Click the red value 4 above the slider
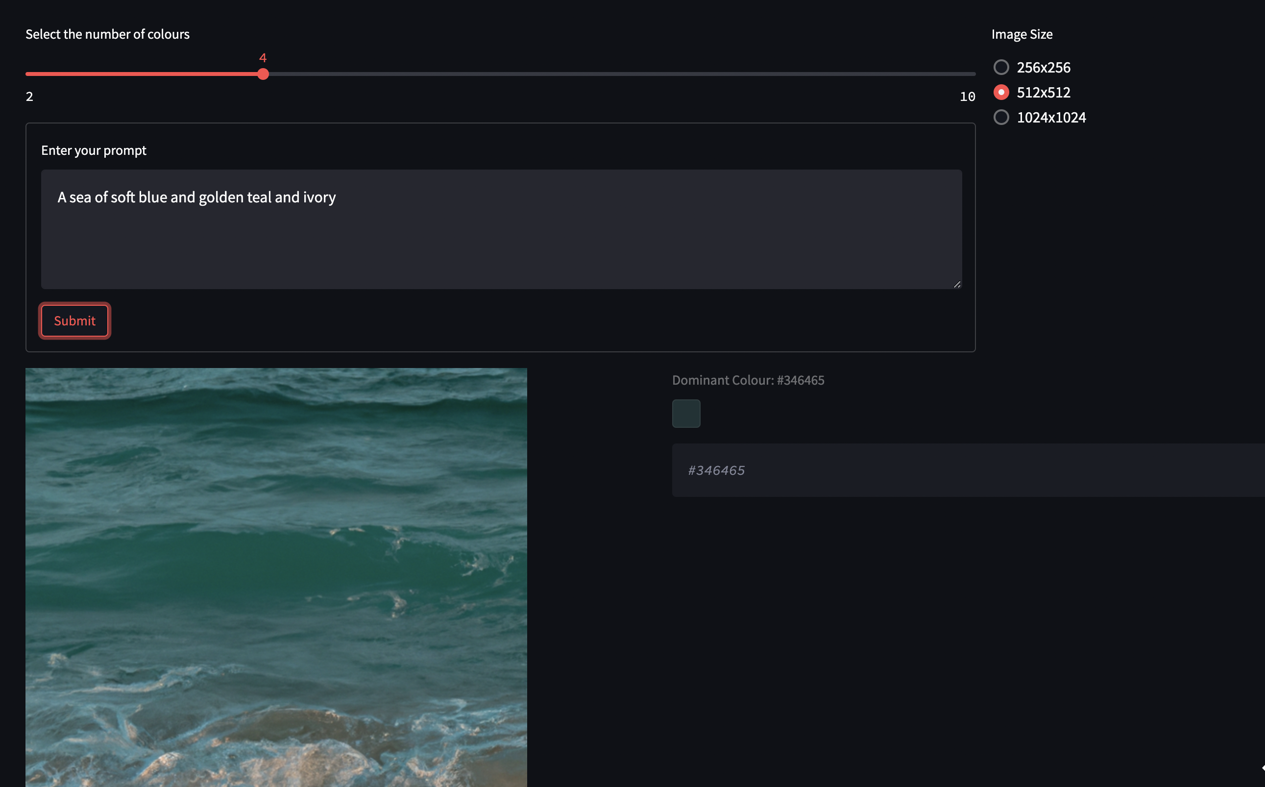This screenshot has height=787, width=1265. [x=263, y=58]
